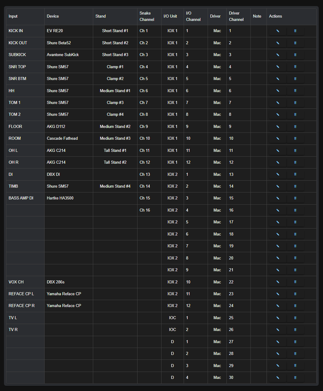Edit the OH L overhead row
The image size is (323, 391).
tap(277, 150)
